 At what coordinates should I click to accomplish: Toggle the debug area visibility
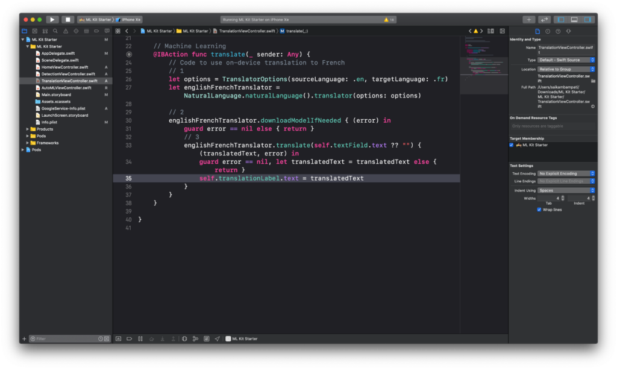(x=574, y=19)
